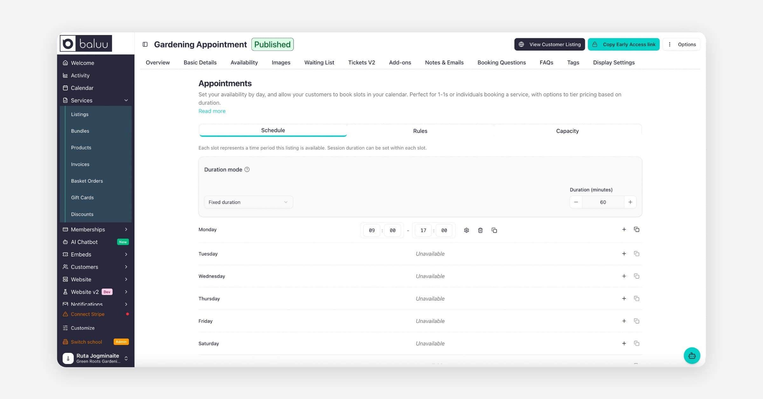
Task: Click Copy Early Access link button
Action: click(623, 44)
